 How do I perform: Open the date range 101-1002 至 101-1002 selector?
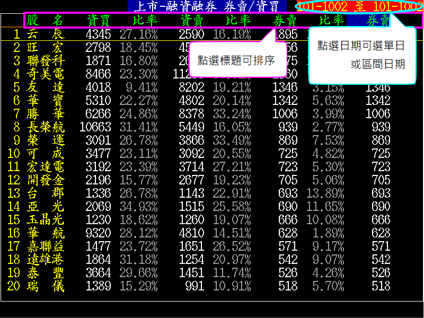pos(359,6)
